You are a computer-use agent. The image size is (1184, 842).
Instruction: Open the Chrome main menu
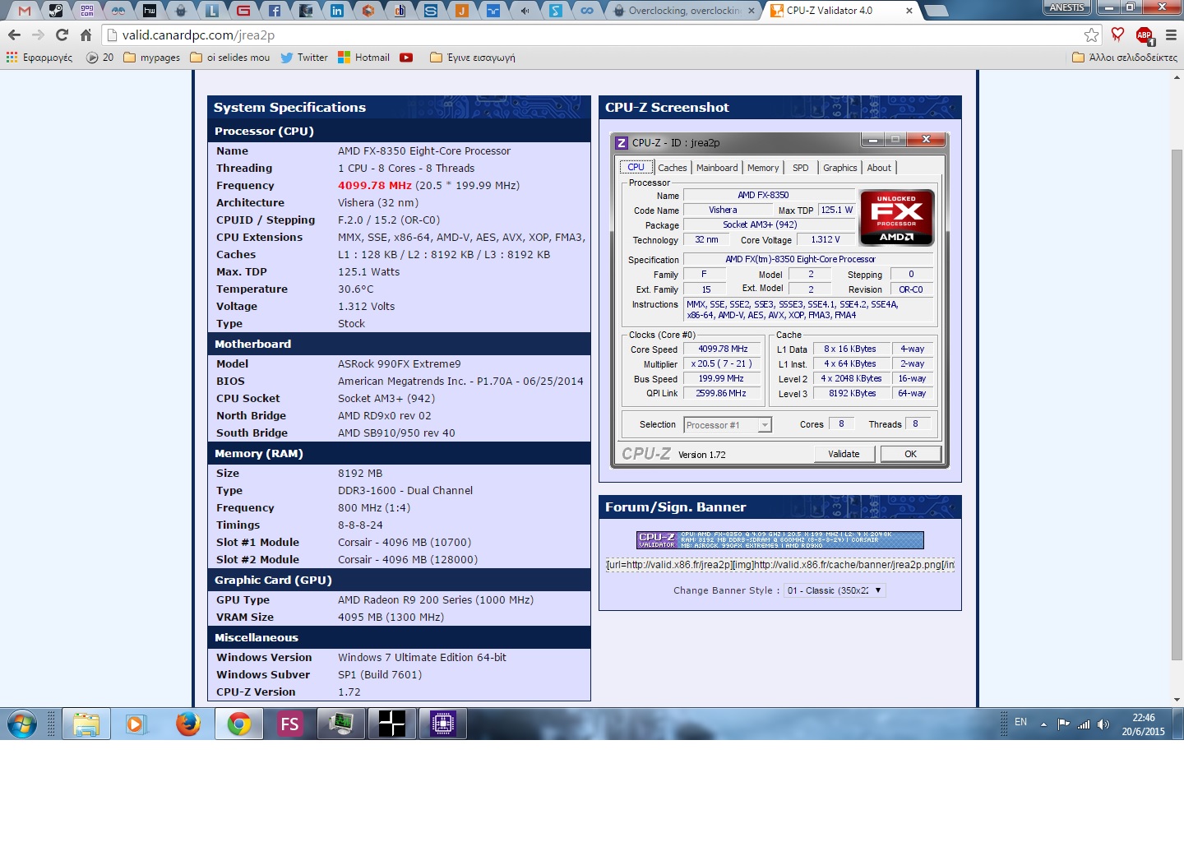pyautogui.click(x=1171, y=35)
